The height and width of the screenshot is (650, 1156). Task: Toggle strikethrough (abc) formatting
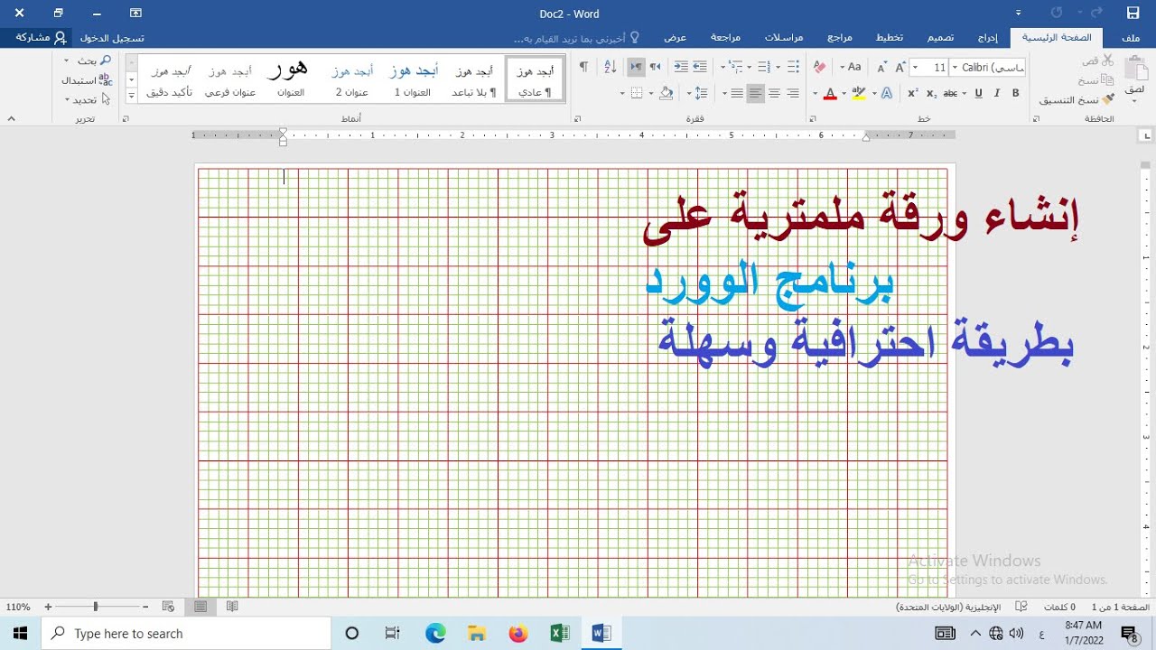[950, 93]
